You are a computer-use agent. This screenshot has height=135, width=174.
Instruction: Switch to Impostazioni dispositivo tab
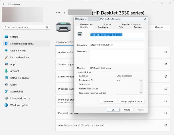point(131,24)
